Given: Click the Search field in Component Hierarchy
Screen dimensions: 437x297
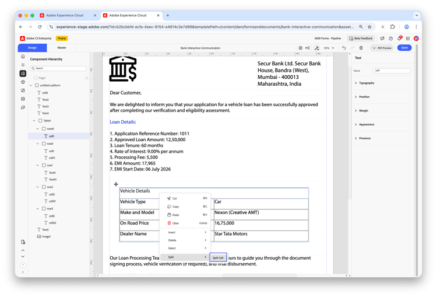Looking at the screenshot, I should (x=58, y=68).
